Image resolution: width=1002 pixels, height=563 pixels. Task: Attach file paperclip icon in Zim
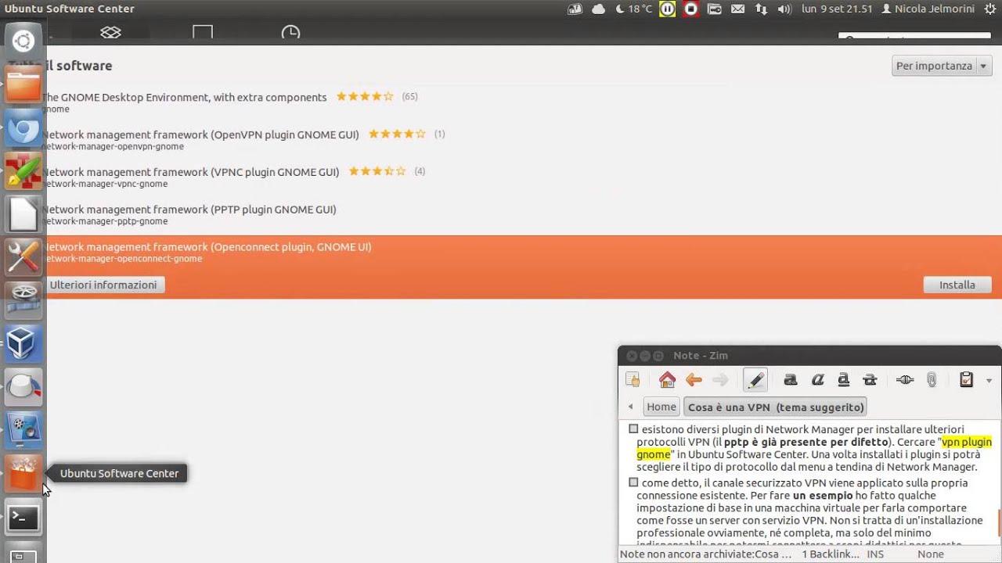pos(932,380)
